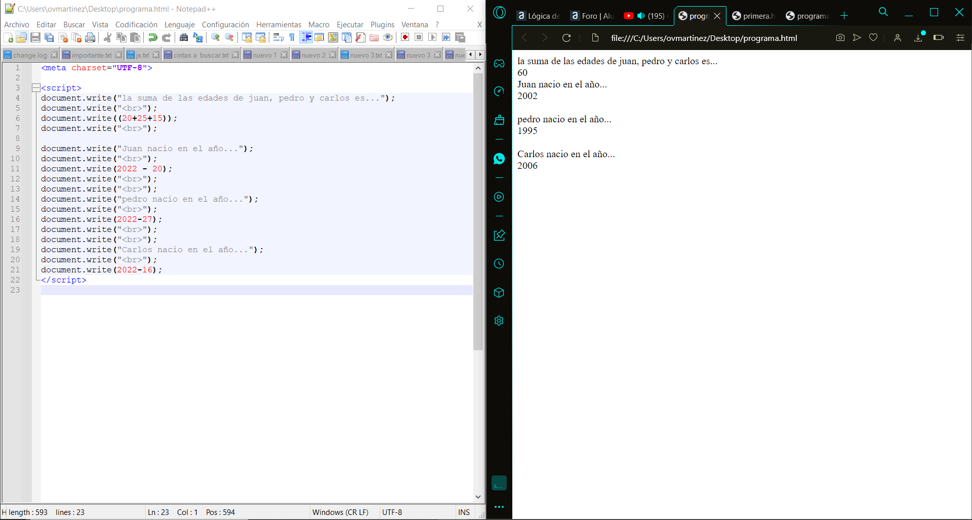Click the Print toolbar icon
972x520 pixels.
click(90, 37)
